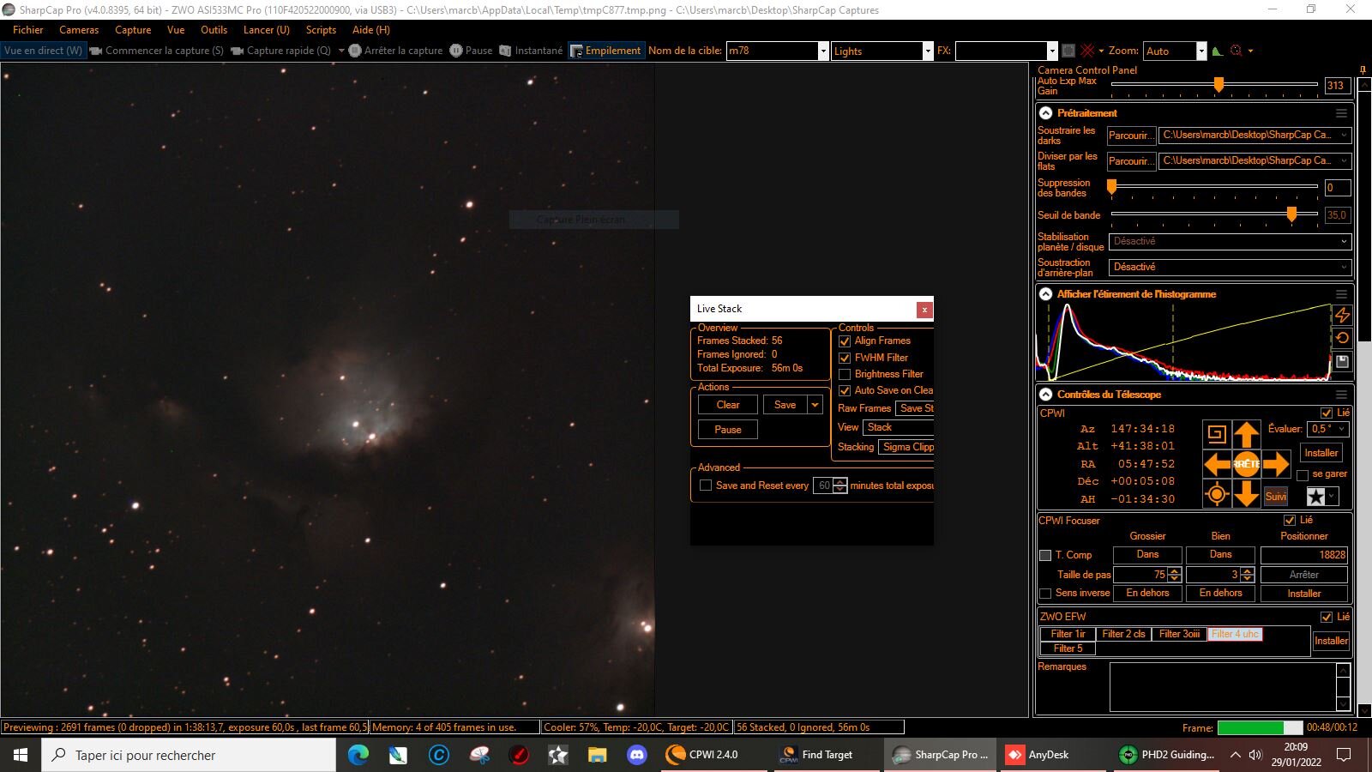Image resolution: width=1372 pixels, height=772 pixels.
Task: Open Microsoft Edge from the taskbar
Action: pyautogui.click(x=358, y=755)
